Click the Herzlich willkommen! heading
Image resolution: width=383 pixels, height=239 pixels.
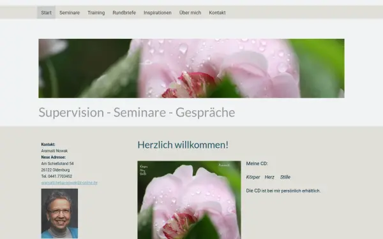(183, 145)
